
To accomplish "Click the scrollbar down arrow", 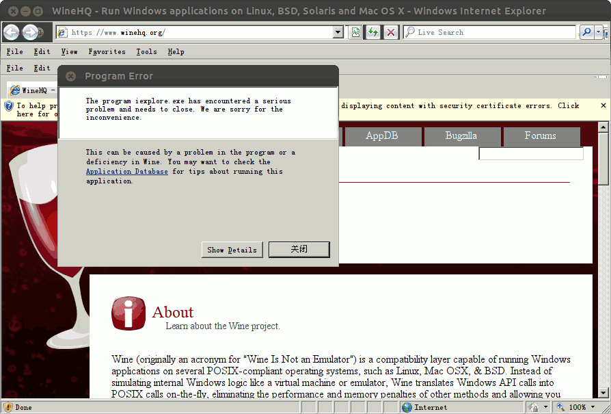I will [603, 393].
